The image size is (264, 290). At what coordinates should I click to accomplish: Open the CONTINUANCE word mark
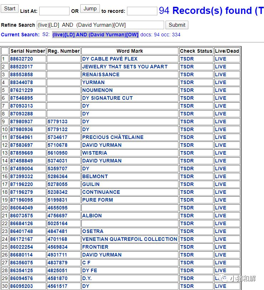[x=101, y=192]
